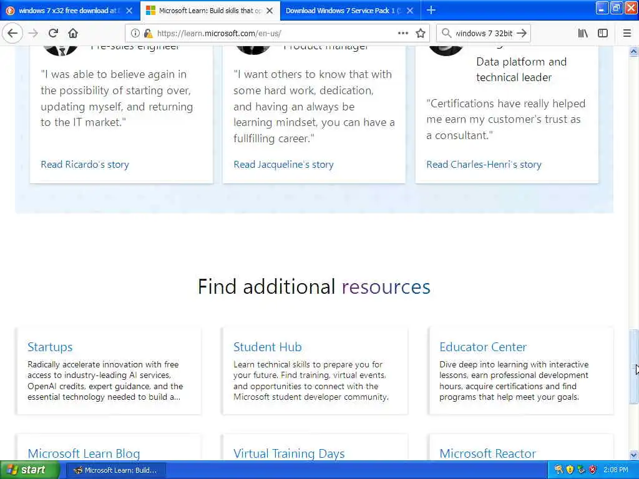Screen dimensions: 639x479
Task: Open the Startups resource link
Action: click(x=50, y=347)
